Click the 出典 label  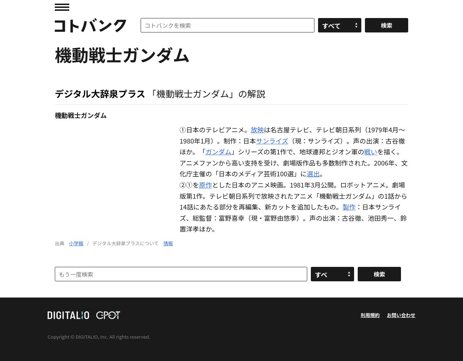click(59, 243)
